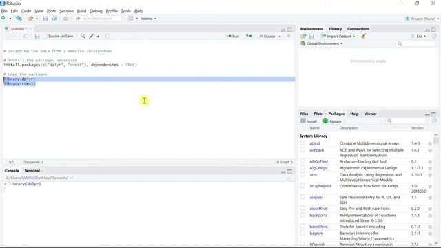The height and width of the screenshot is (248, 441).
Task: Click the Compile Report notebook icon
Action: click(107, 36)
